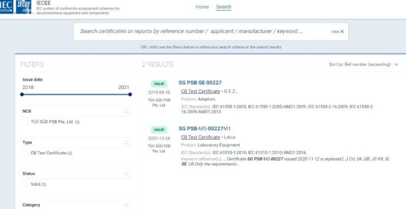The height and width of the screenshot is (209, 406).
Task: Select the keyword reference snippet text
Action: (x=285, y=162)
